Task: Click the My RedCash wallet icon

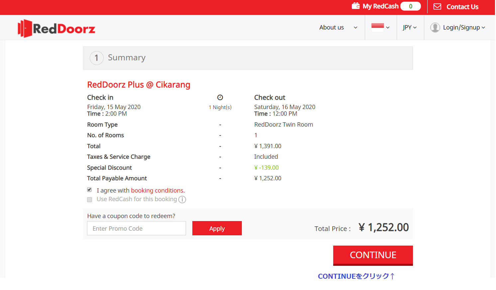Action: [x=356, y=6]
